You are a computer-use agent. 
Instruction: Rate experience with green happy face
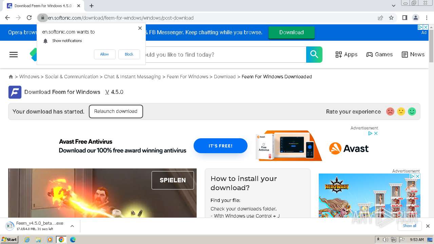coord(412,111)
